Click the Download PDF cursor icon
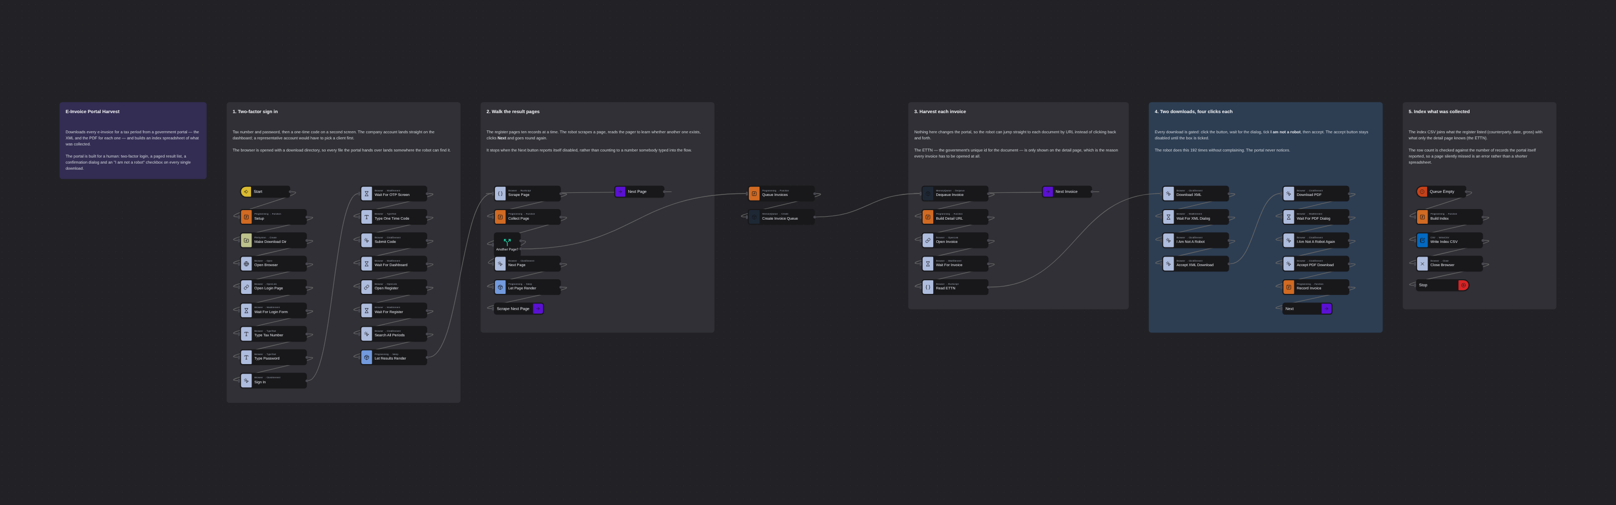Screen dimensions: 1616x505 [1289, 193]
